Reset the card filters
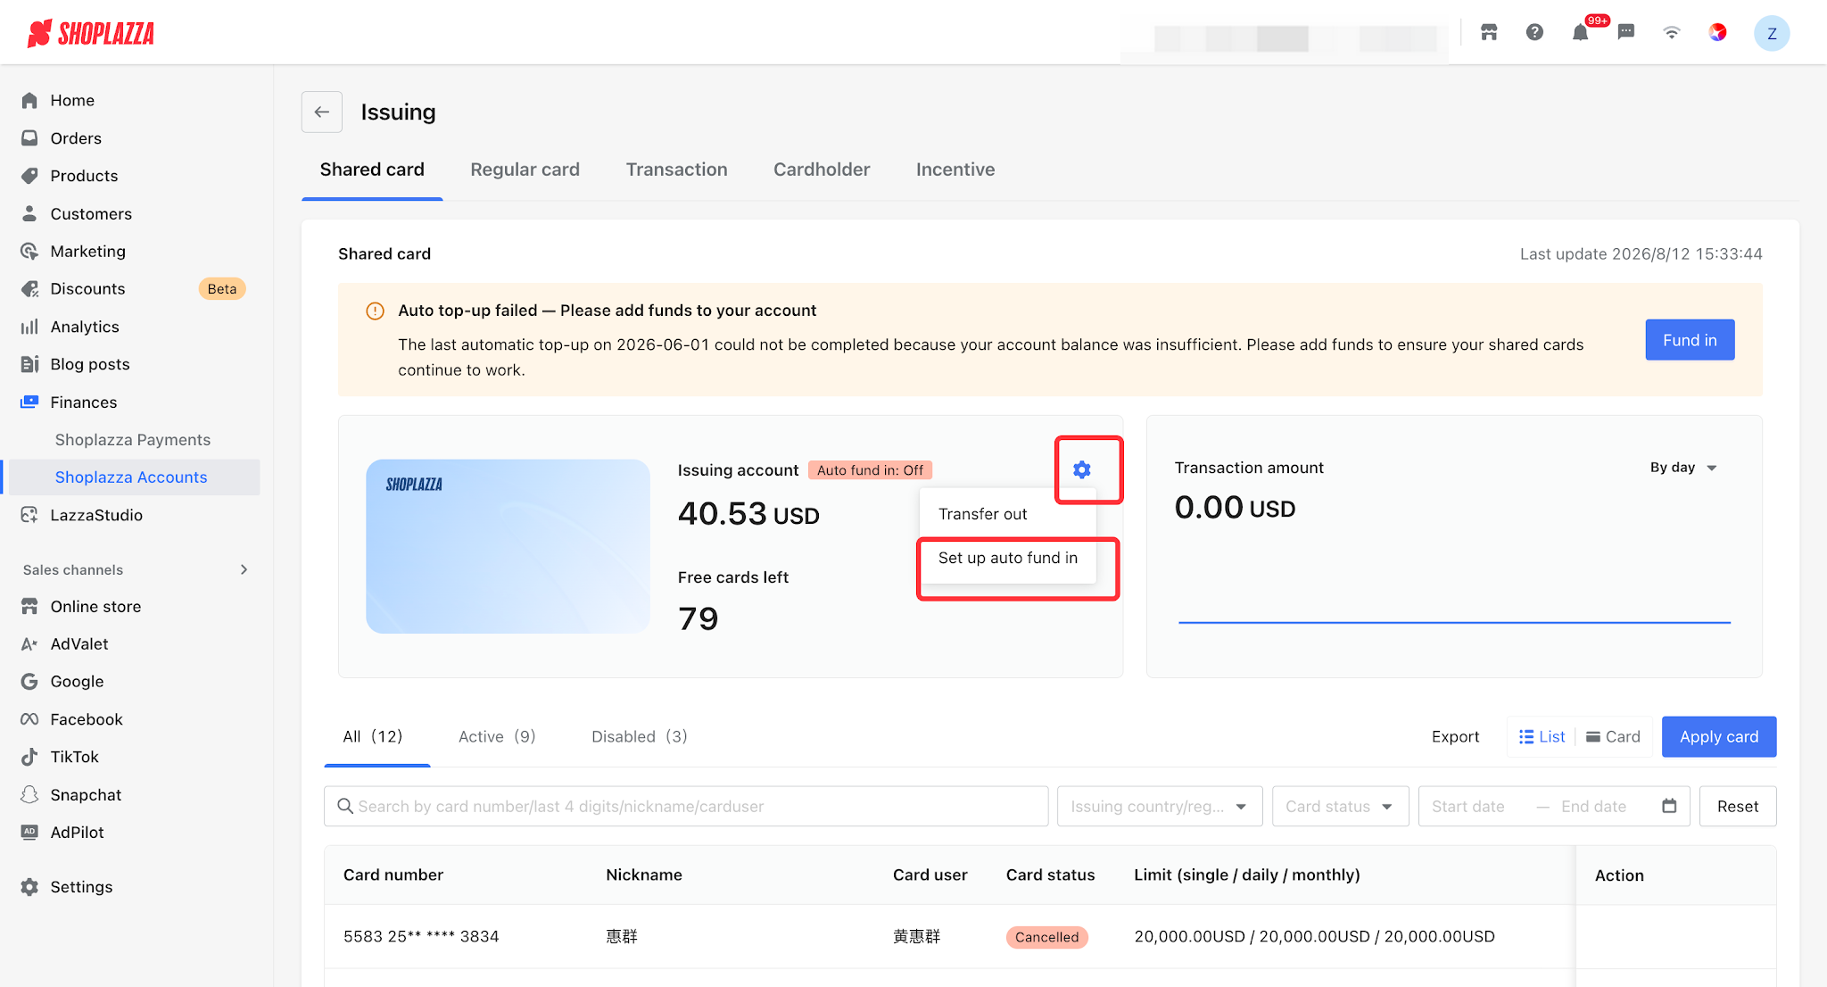Viewport: 1827px width, 987px height. coord(1738,807)
